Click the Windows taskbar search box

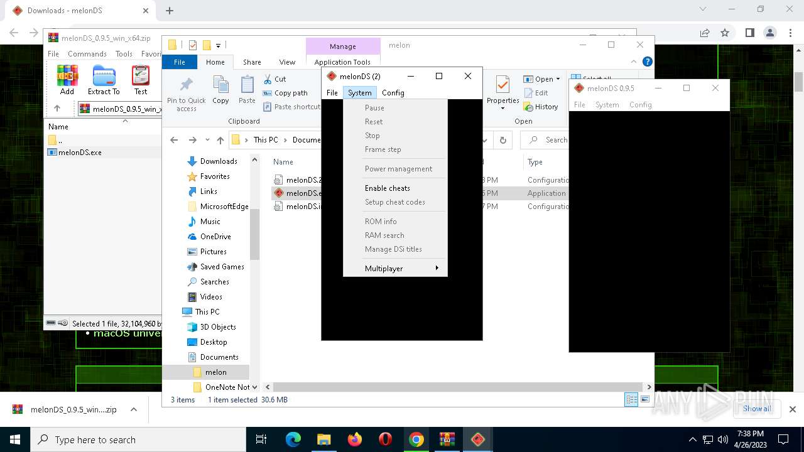click(x=138, y=439)
